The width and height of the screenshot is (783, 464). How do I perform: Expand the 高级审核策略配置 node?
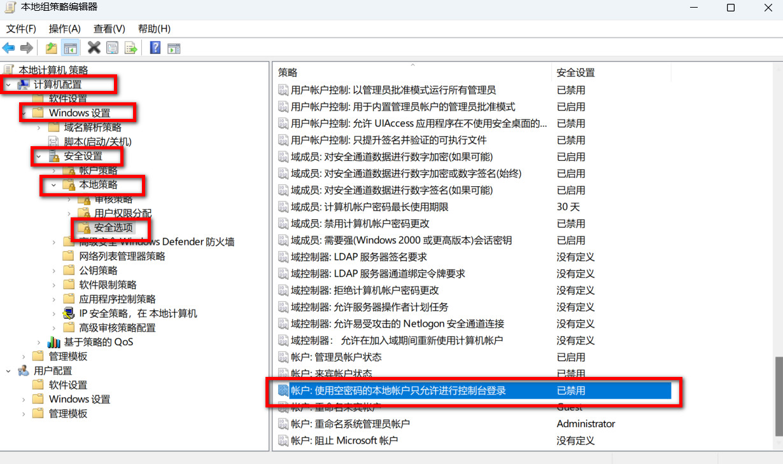54,328
